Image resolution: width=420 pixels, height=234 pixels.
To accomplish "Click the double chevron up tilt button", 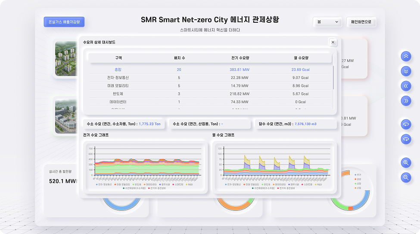I will 405,56.
